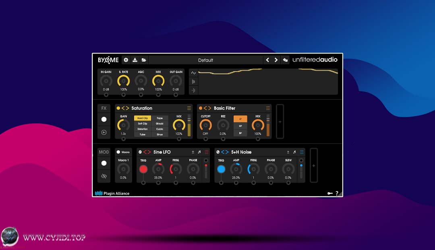The height and width of the screenshot is (250, 435).
Task: Open the S+H Noise hamburger menu
Action: tap(302, 151)
